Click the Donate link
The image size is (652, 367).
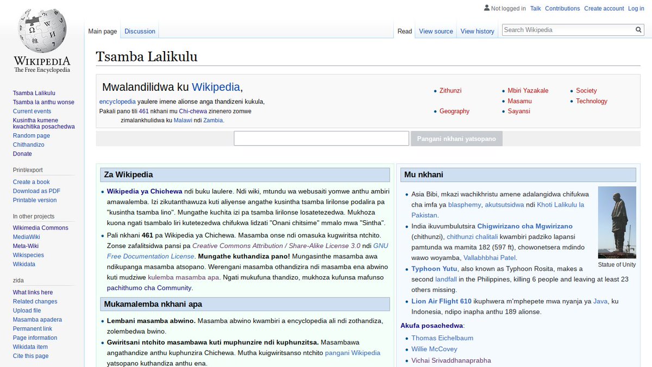tap(22, 154)
